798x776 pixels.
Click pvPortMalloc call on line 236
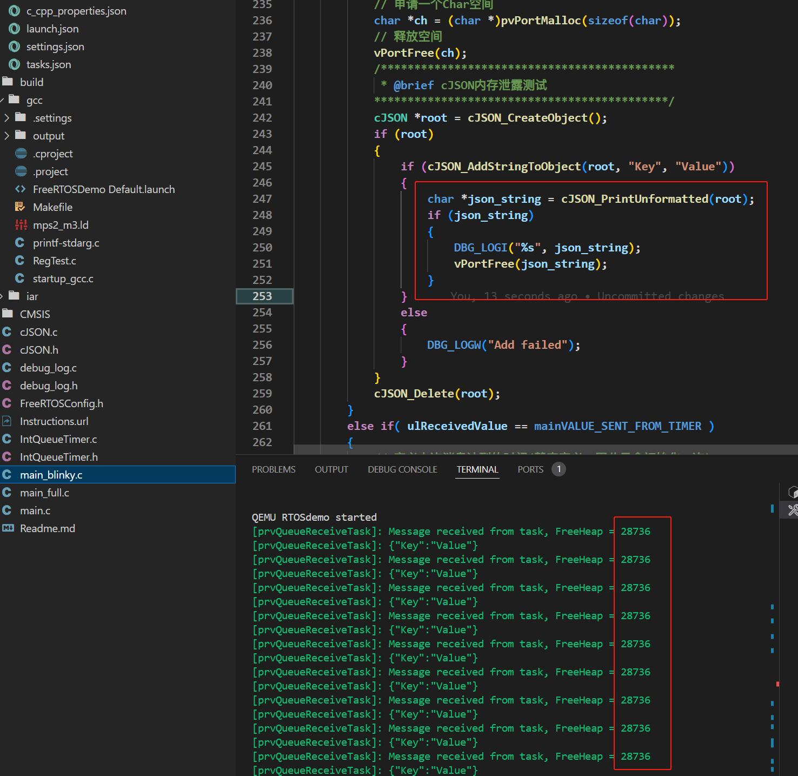541,21
